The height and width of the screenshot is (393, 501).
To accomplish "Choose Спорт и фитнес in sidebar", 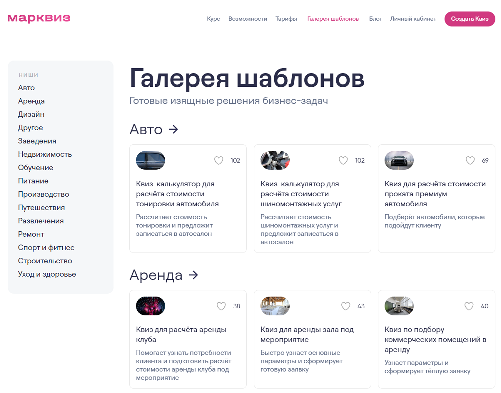I will click(46, 248).
